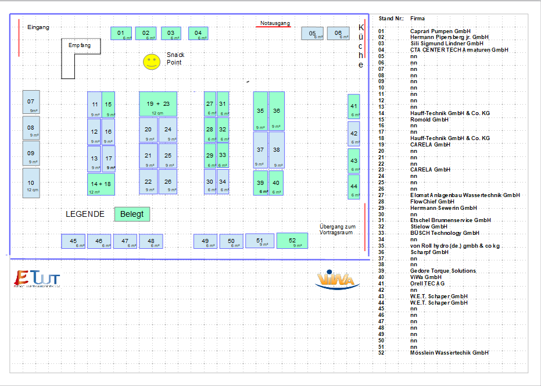The height and width of the screenshot is (386, 541).
Task: Select booth 15 occupied stand
Action: (108, 105)
